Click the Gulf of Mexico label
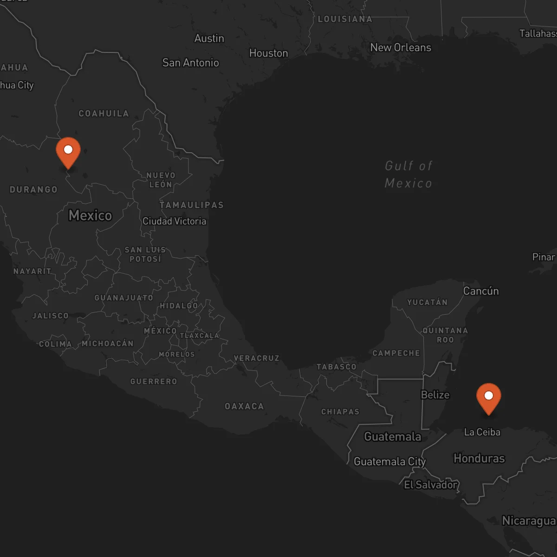557x557 pixels. coord(408,175)
